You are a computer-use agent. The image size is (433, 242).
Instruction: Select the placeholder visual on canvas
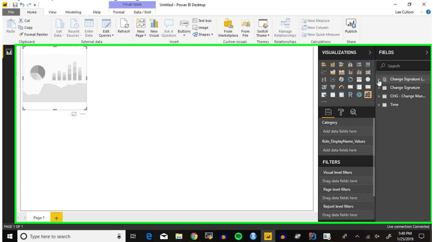55,78
